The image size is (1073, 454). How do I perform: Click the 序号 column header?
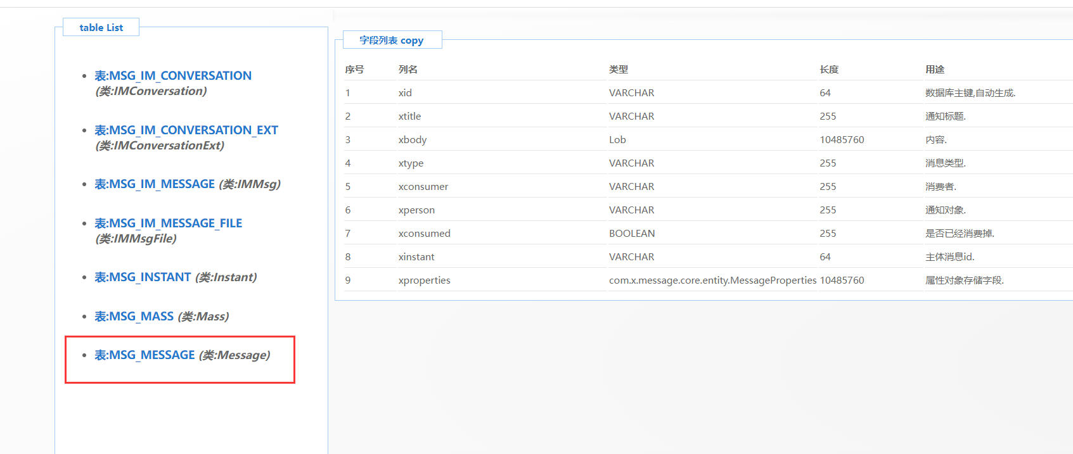coord(354,70)
